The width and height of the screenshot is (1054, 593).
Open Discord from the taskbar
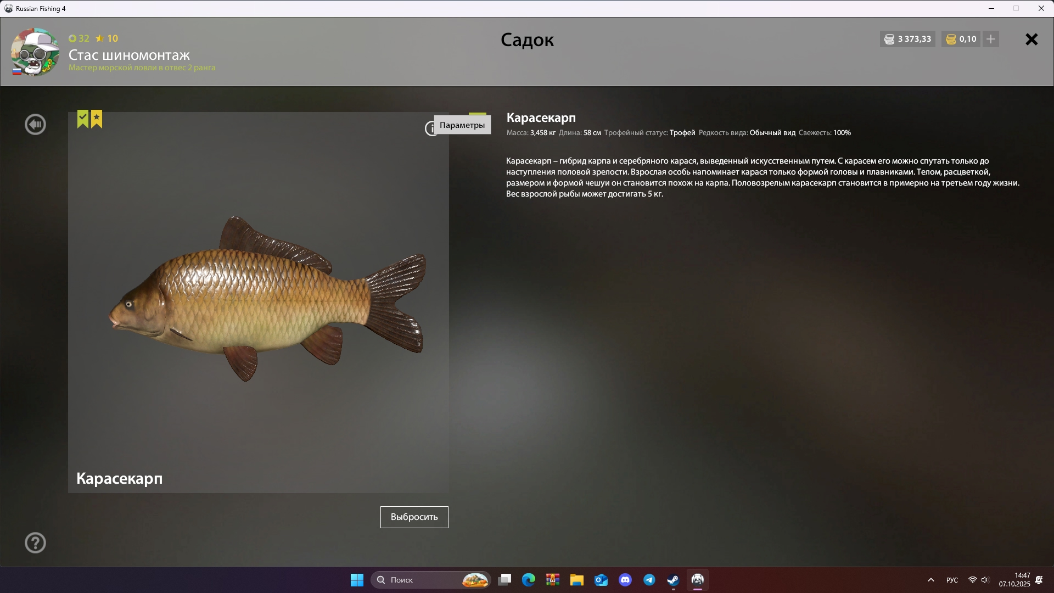click(x=625, y=580)
